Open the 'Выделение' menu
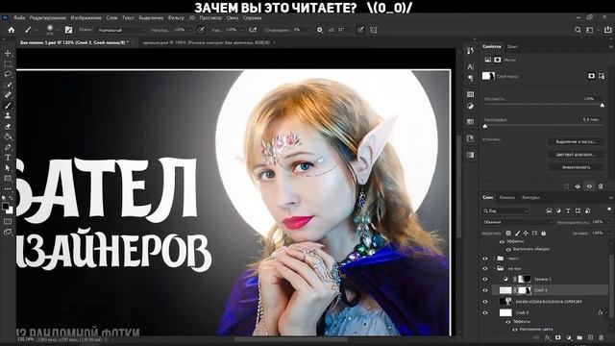Viewport: 615px width, 346px height. coord(151,17)
